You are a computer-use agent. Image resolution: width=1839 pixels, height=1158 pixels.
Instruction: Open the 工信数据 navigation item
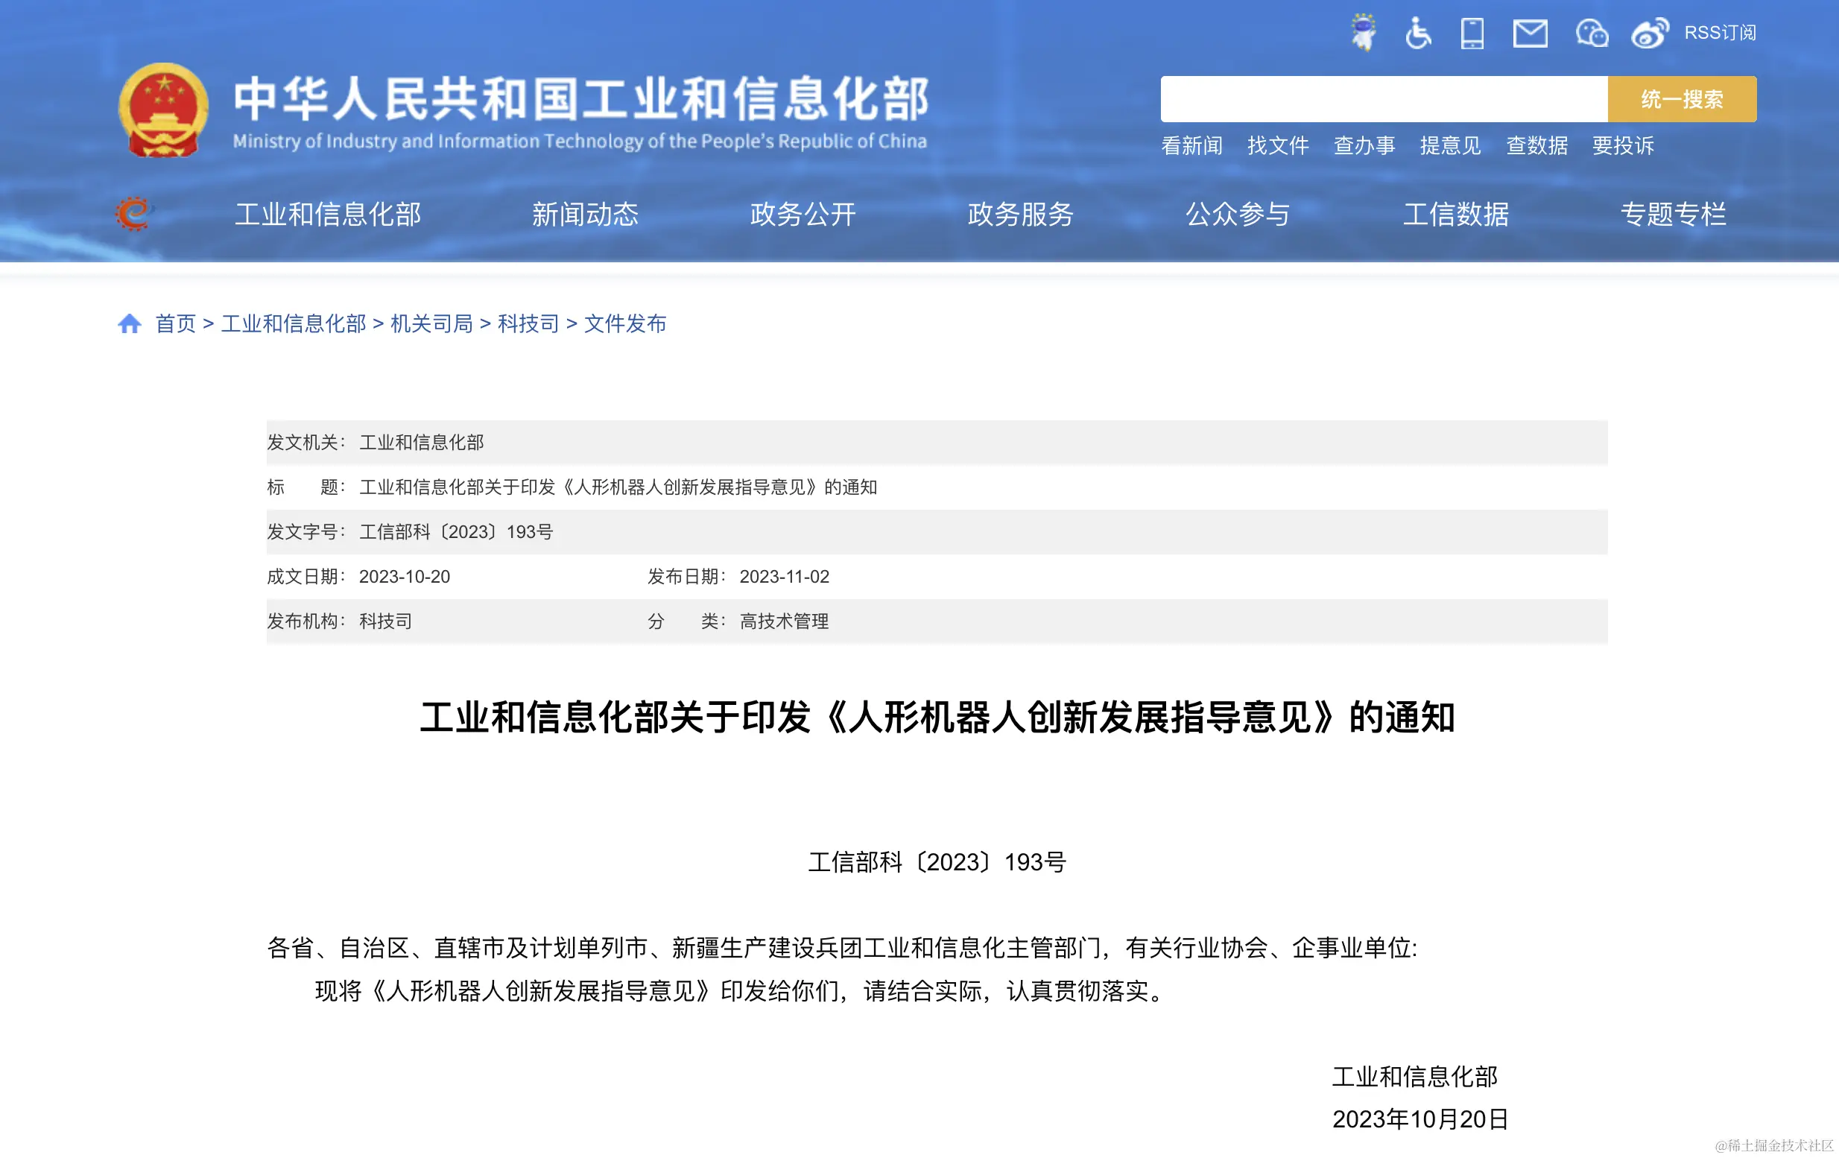1455,214
